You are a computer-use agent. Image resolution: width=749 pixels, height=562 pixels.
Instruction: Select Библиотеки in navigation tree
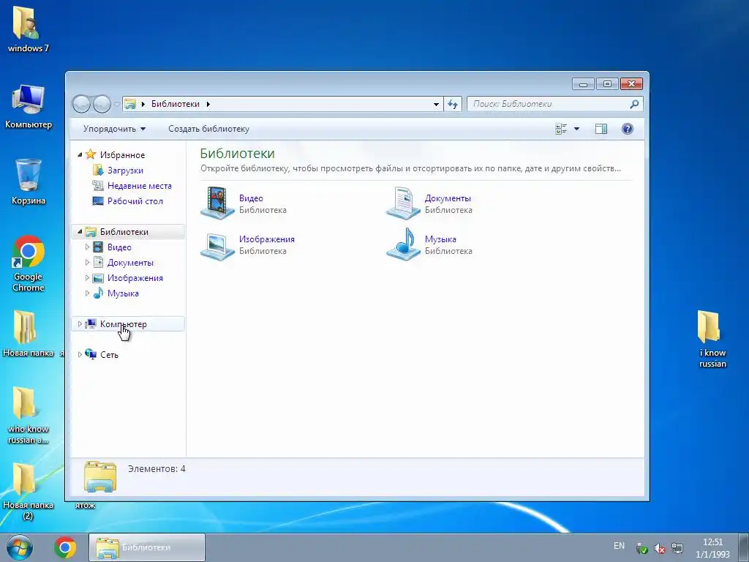click(x=124, y=232)
